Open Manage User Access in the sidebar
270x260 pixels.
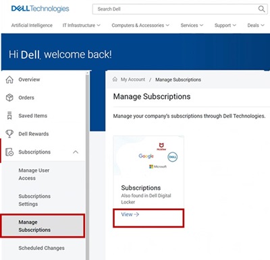pos(34,174)
